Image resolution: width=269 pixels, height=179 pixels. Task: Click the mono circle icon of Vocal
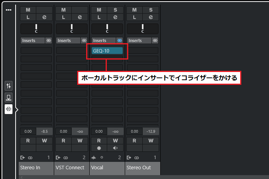[x=102, y=157]
